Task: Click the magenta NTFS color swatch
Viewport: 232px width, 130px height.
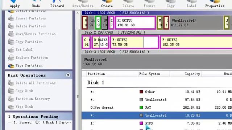Action: point(141,123)
